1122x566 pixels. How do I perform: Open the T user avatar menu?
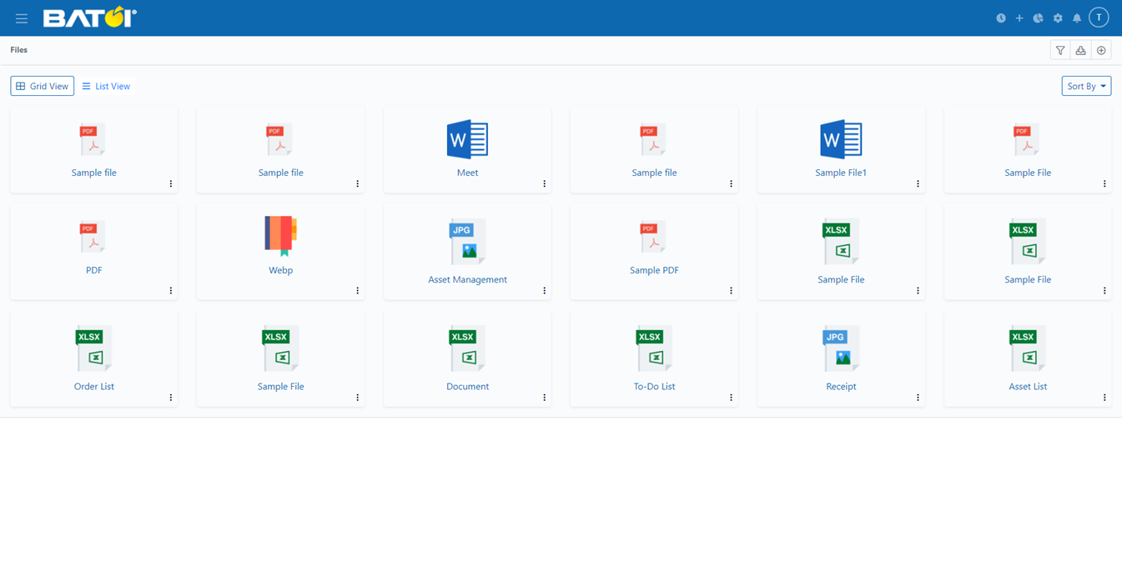click(x=1099, y=18)
